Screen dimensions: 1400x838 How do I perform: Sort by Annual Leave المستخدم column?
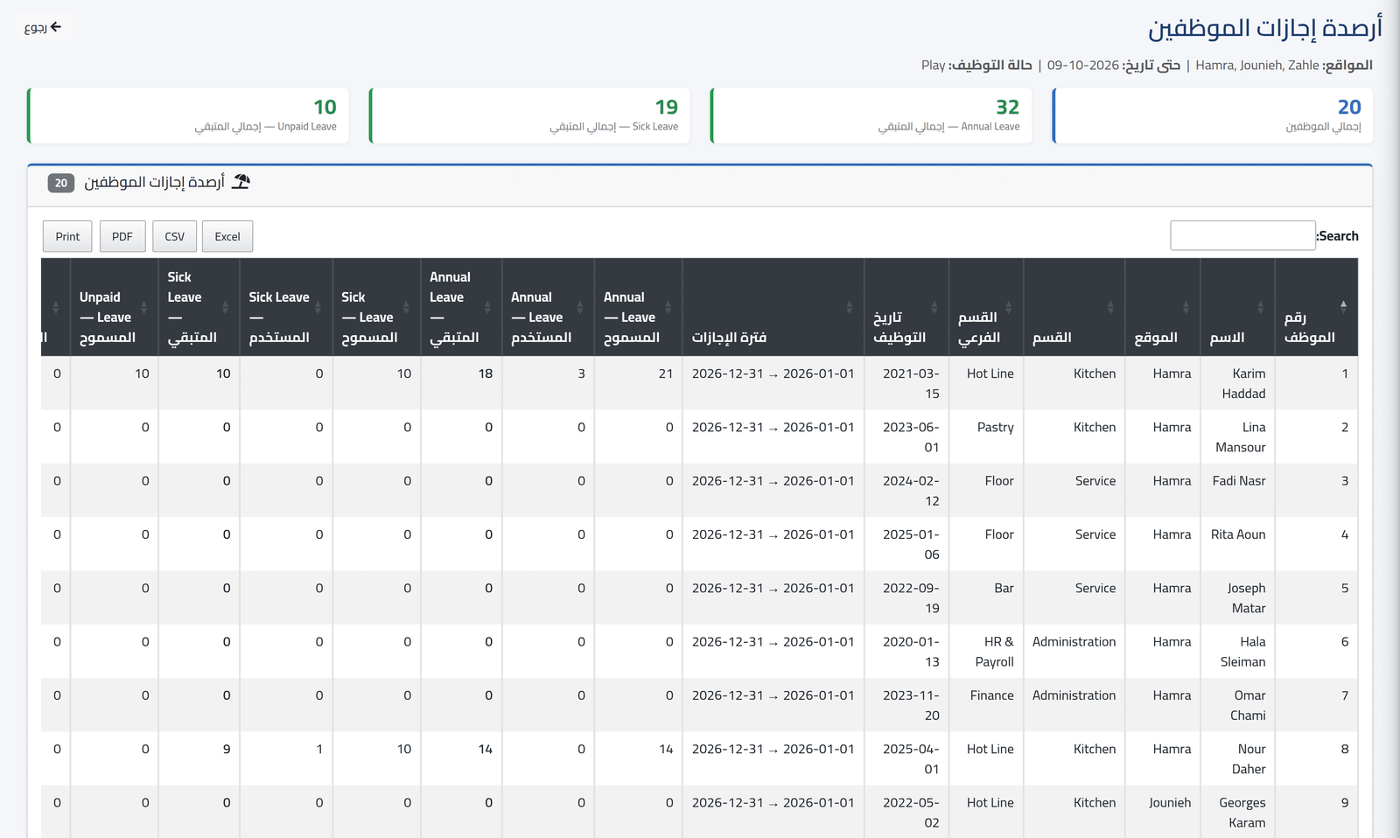click(548, 307)
